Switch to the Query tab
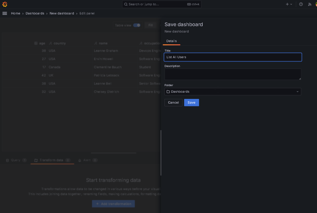The width and height of the screenshot is (317, 213). click(16, 160)
